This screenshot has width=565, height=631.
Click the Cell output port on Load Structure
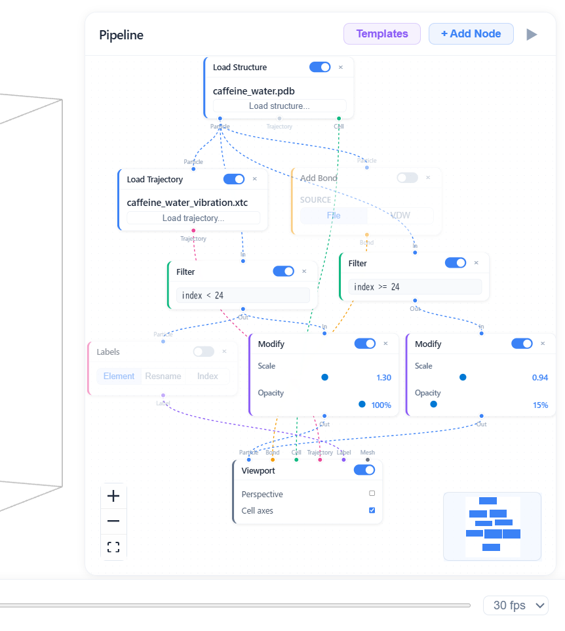[x=338, y=119]
